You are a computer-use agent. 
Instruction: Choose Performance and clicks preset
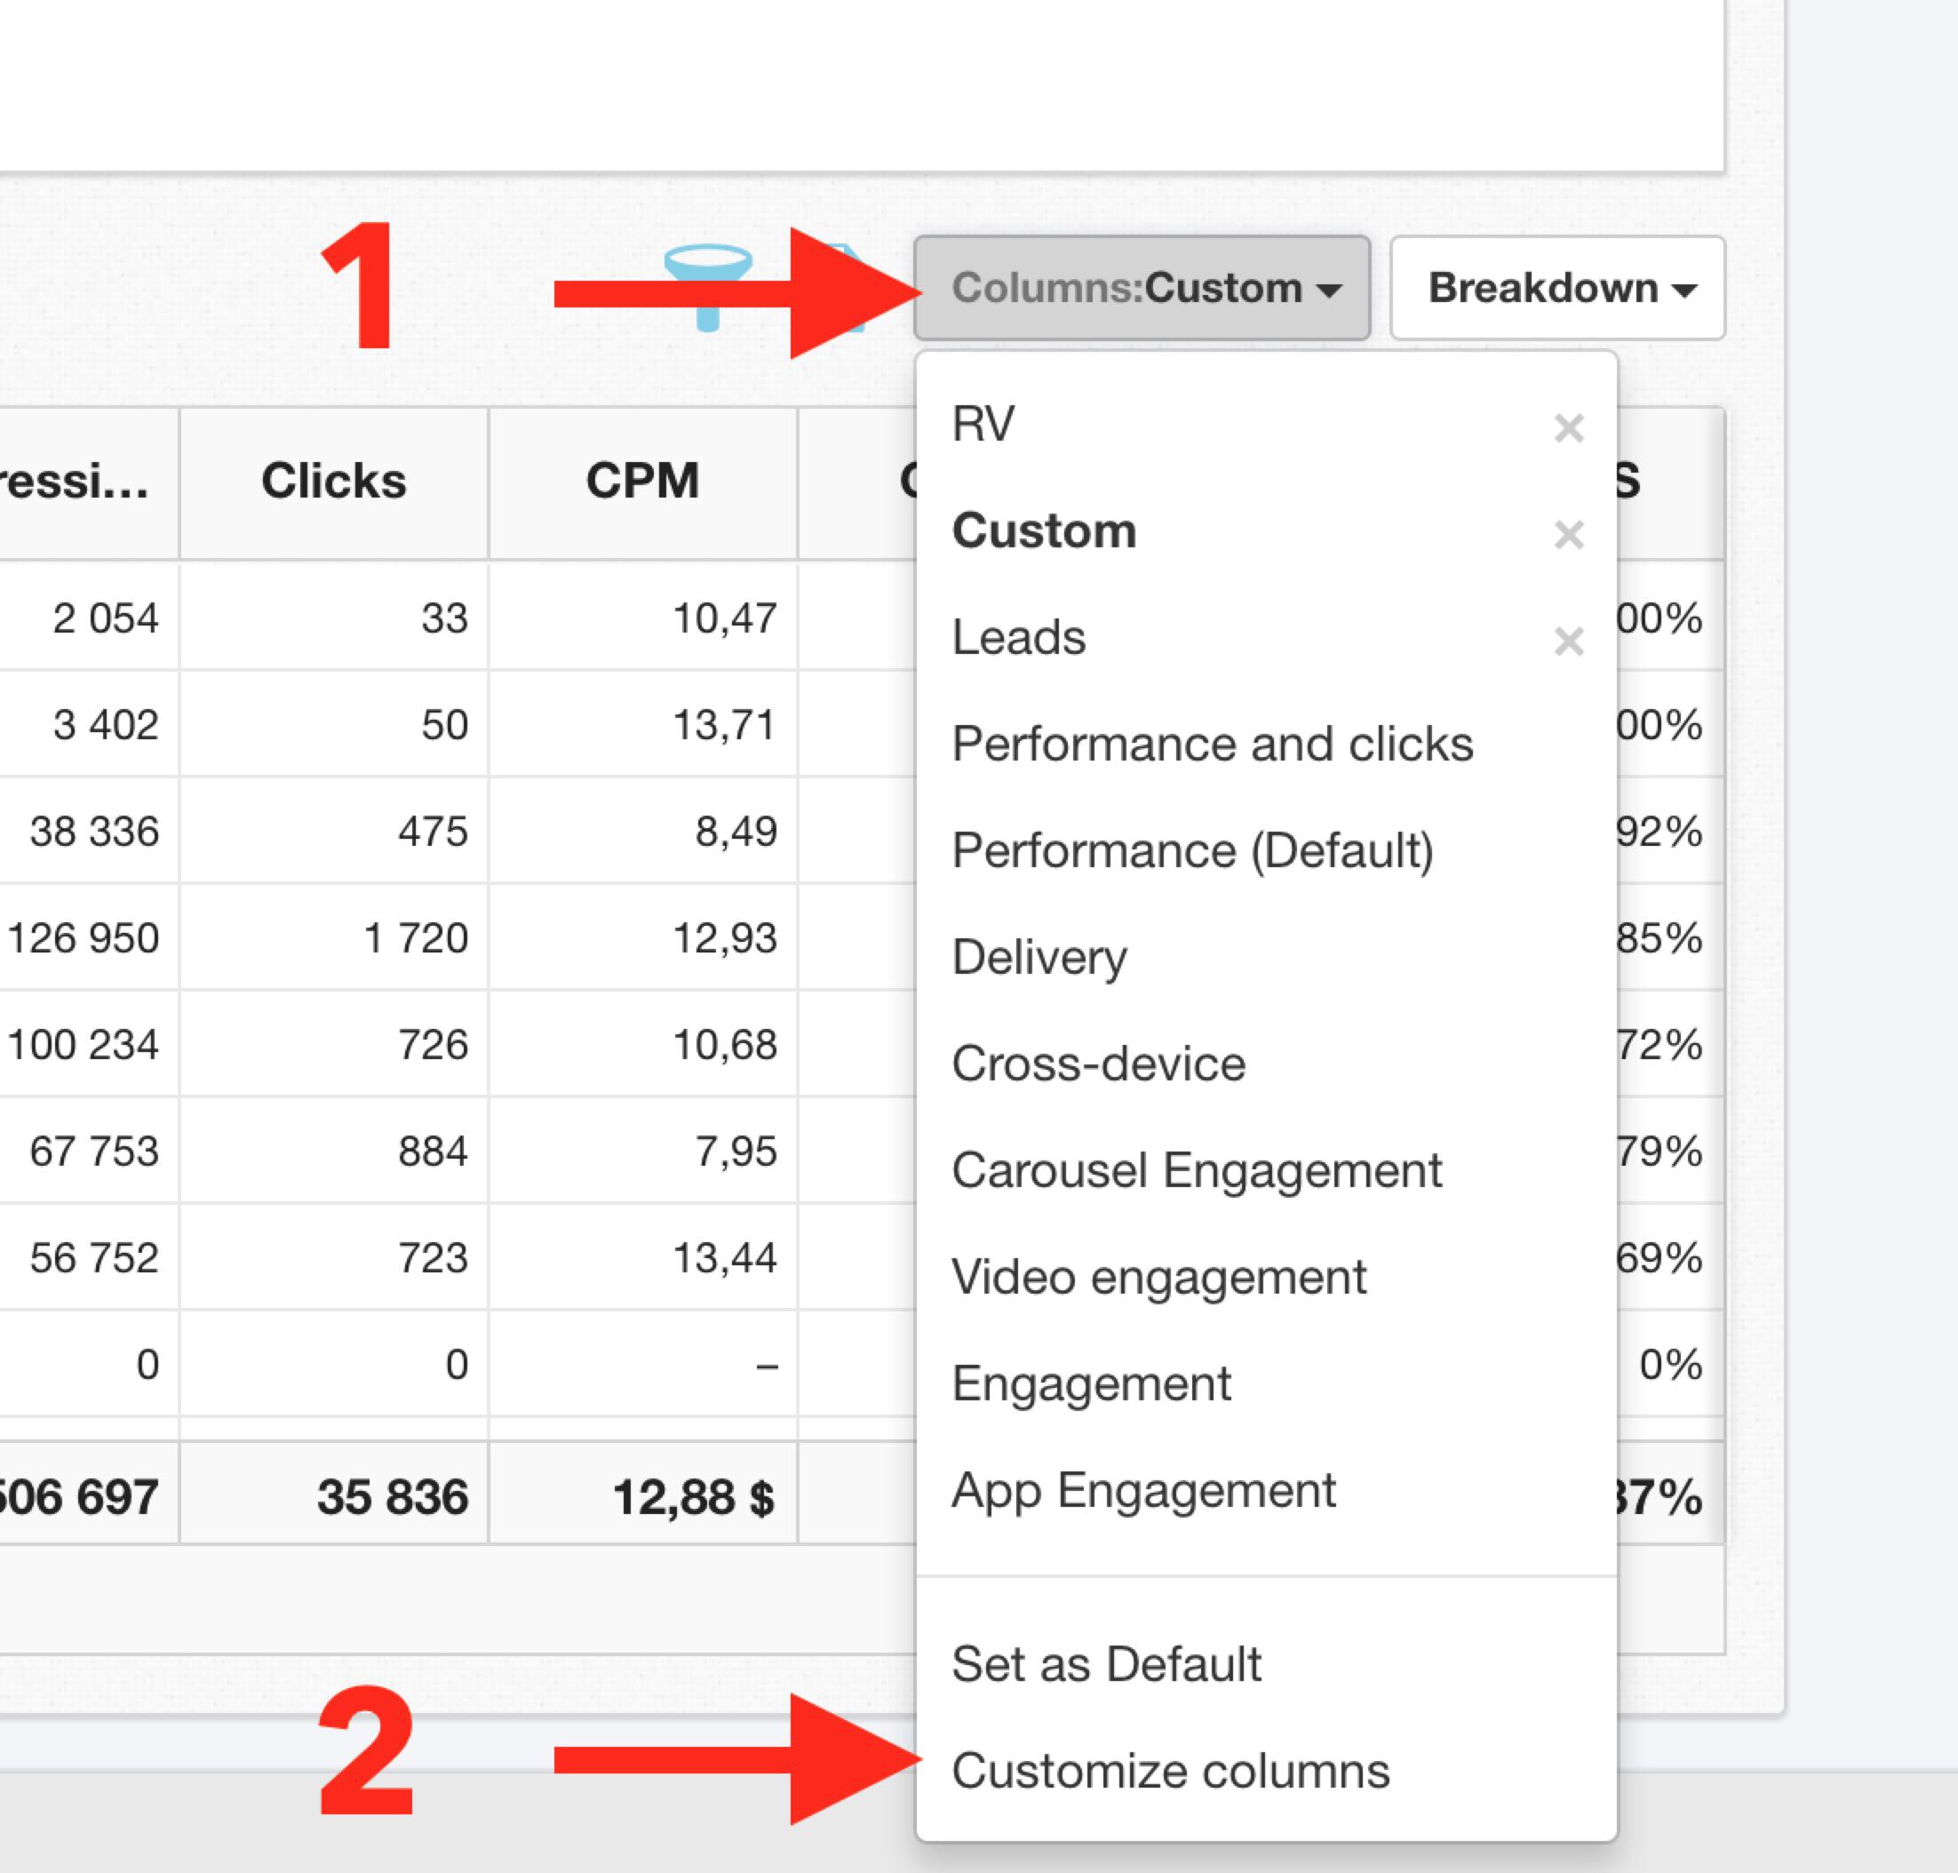[x=1212, y=744]
